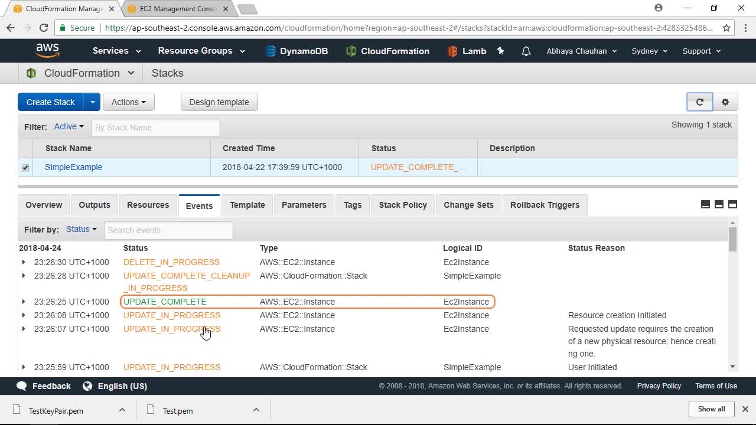Open the CloudFormation breadcrumb dropdown
The height and width of the screenshot is (425, 756).
(x=131, y=73)
